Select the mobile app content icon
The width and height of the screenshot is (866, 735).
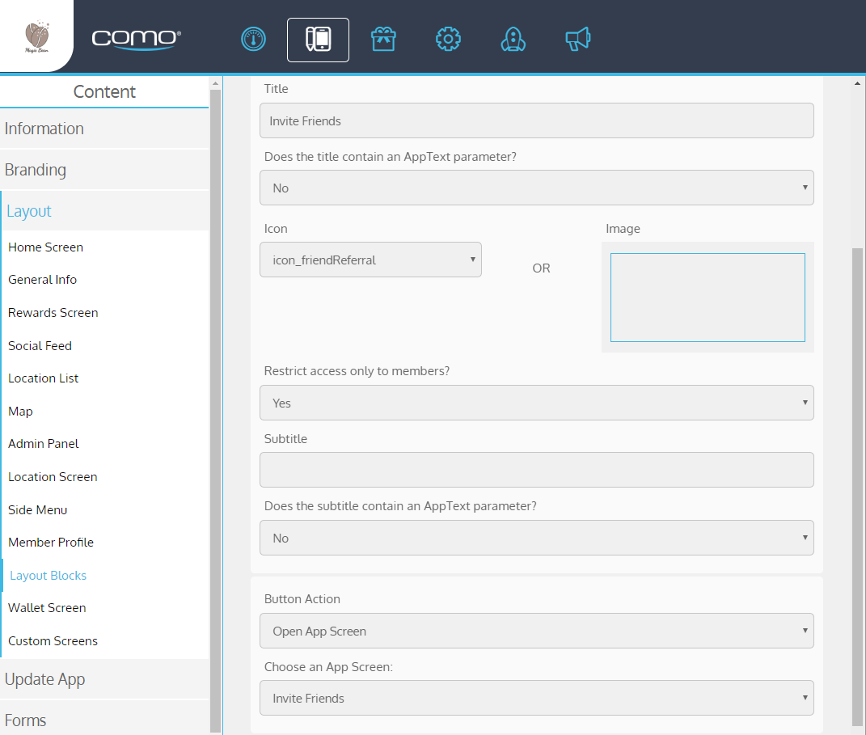[318, 40]
